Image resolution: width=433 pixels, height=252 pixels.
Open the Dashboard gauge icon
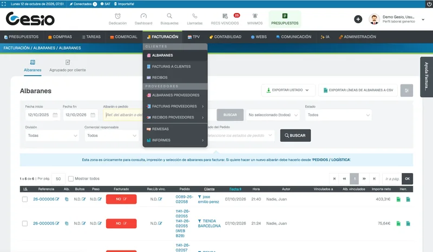(x=143, y=16)
